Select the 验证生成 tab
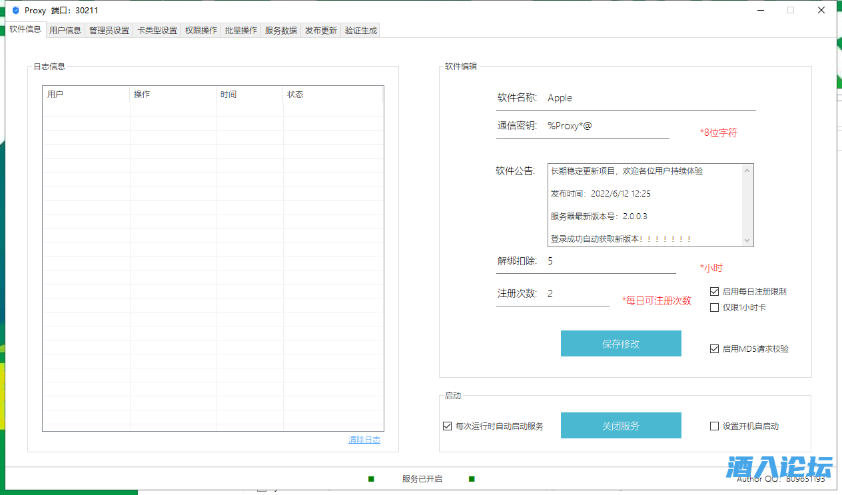The image size is (842, 495). click(x=361, y=30)
